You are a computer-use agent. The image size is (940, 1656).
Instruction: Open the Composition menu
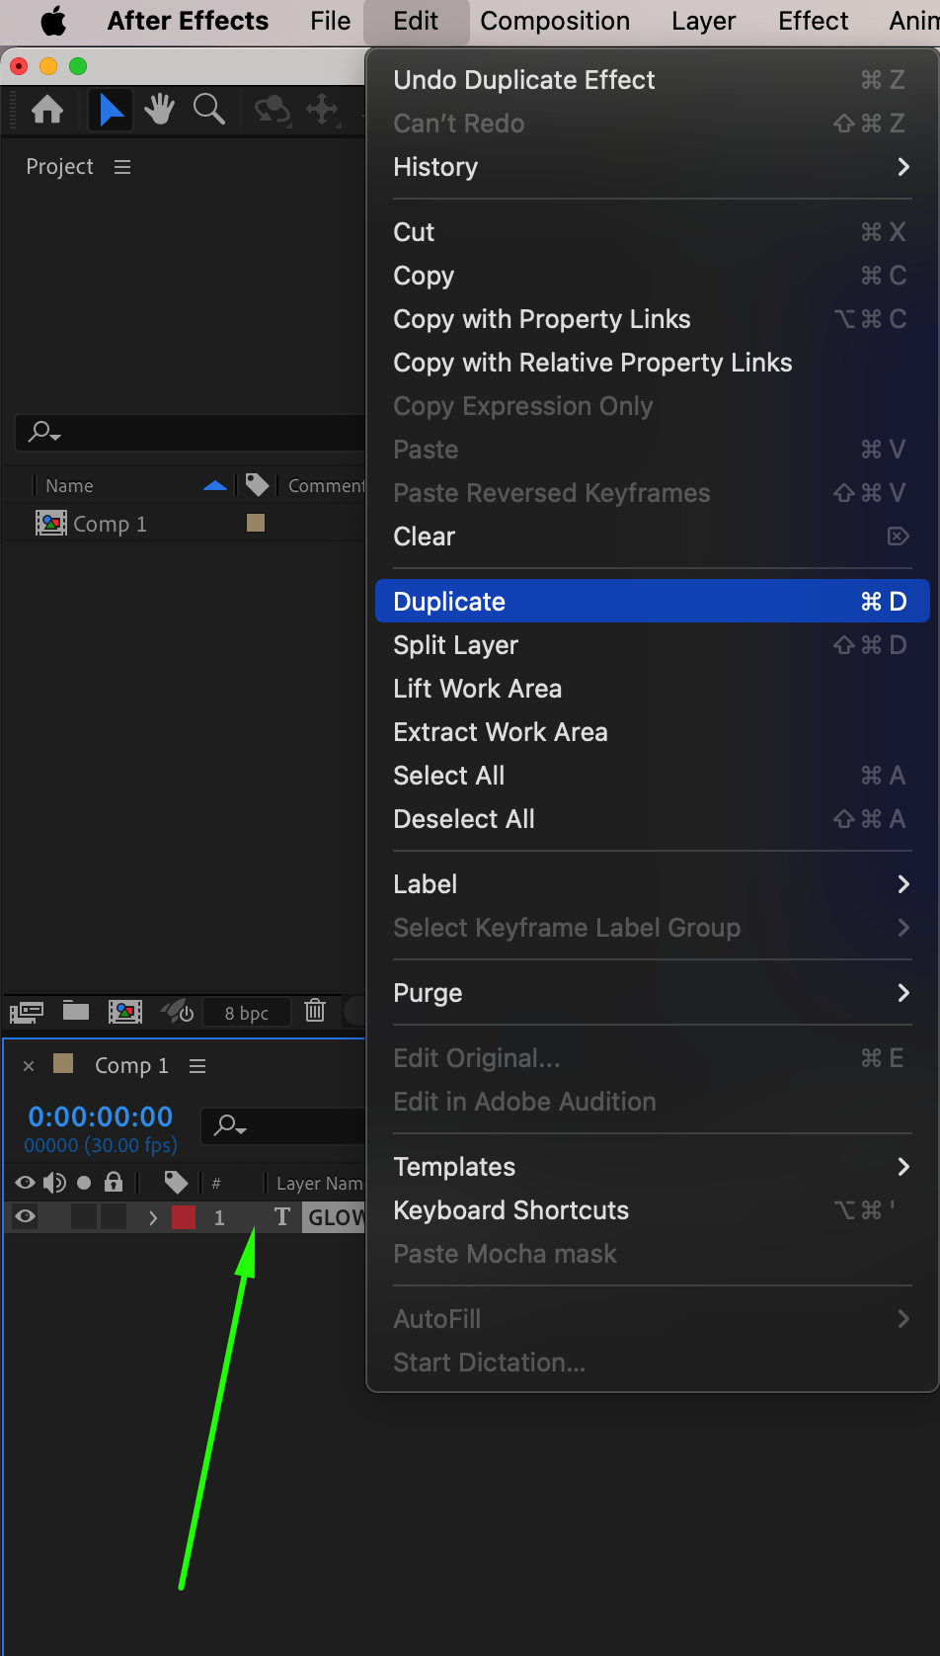tap(555, 21)
